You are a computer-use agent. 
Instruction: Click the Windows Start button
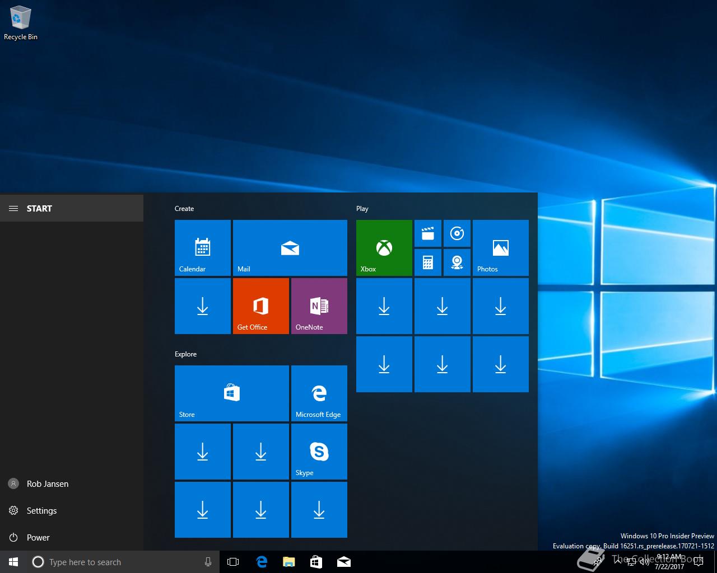coord(13,562)
